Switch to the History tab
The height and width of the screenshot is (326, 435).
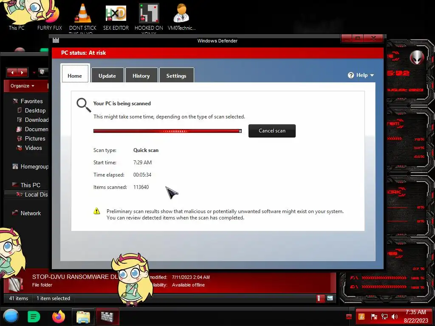point(141,76)
